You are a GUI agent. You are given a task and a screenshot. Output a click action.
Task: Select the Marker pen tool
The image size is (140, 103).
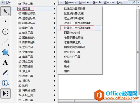5,73
